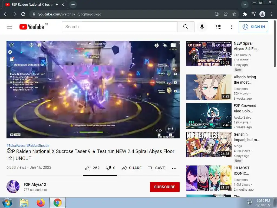Open 'NEW Spiral Abyss 2.4 Flo...' title
277x208 pixels.
pos(246,46)
